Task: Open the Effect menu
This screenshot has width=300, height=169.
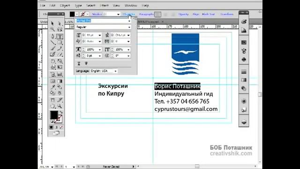Action: pos(104,6)
